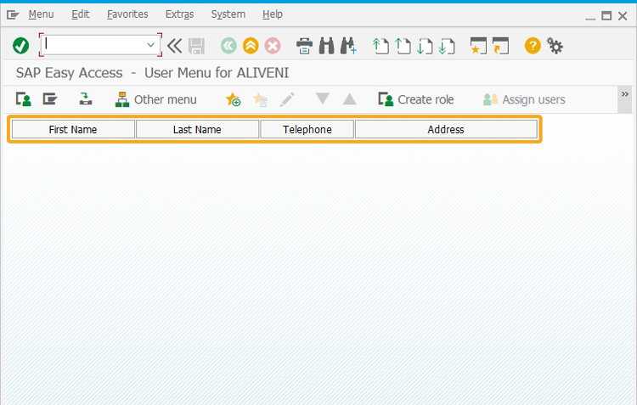Collapse the command field with double chevron
The height and width of the screenshot is (405, 637).
point(175,46)
